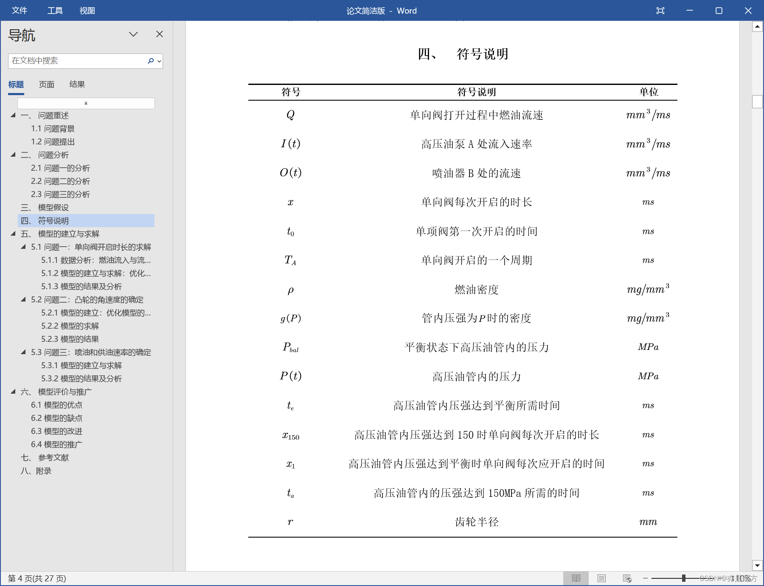Go to heading 6.2 模型的缺点
This screenshot has height=586, width=764.
click(56, 418)
